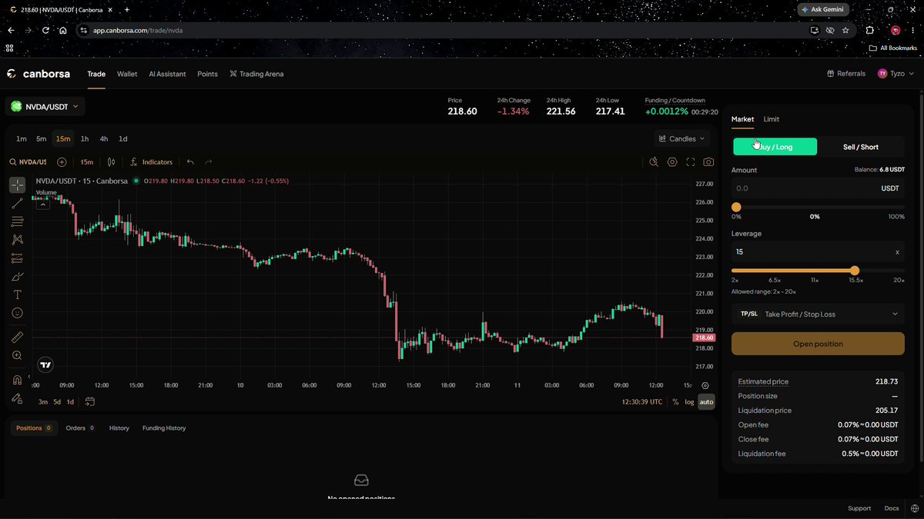Screen dimensions: 924x519
Task: Activate the zoom in tool
Action: point(17,355)
